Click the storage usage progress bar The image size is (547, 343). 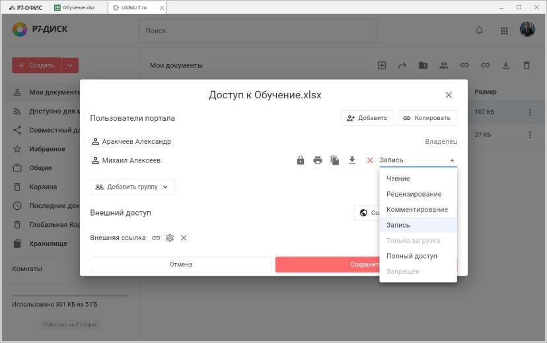pyautogui.click(x=70, y=296)
